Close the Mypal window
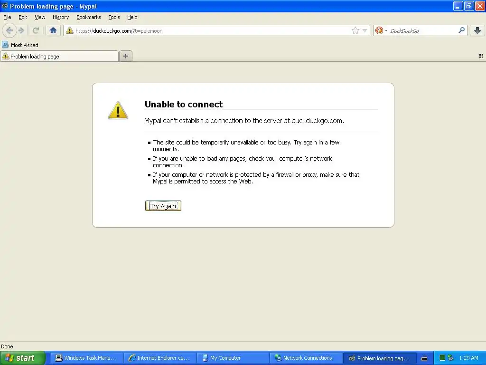 pos(480,6)
